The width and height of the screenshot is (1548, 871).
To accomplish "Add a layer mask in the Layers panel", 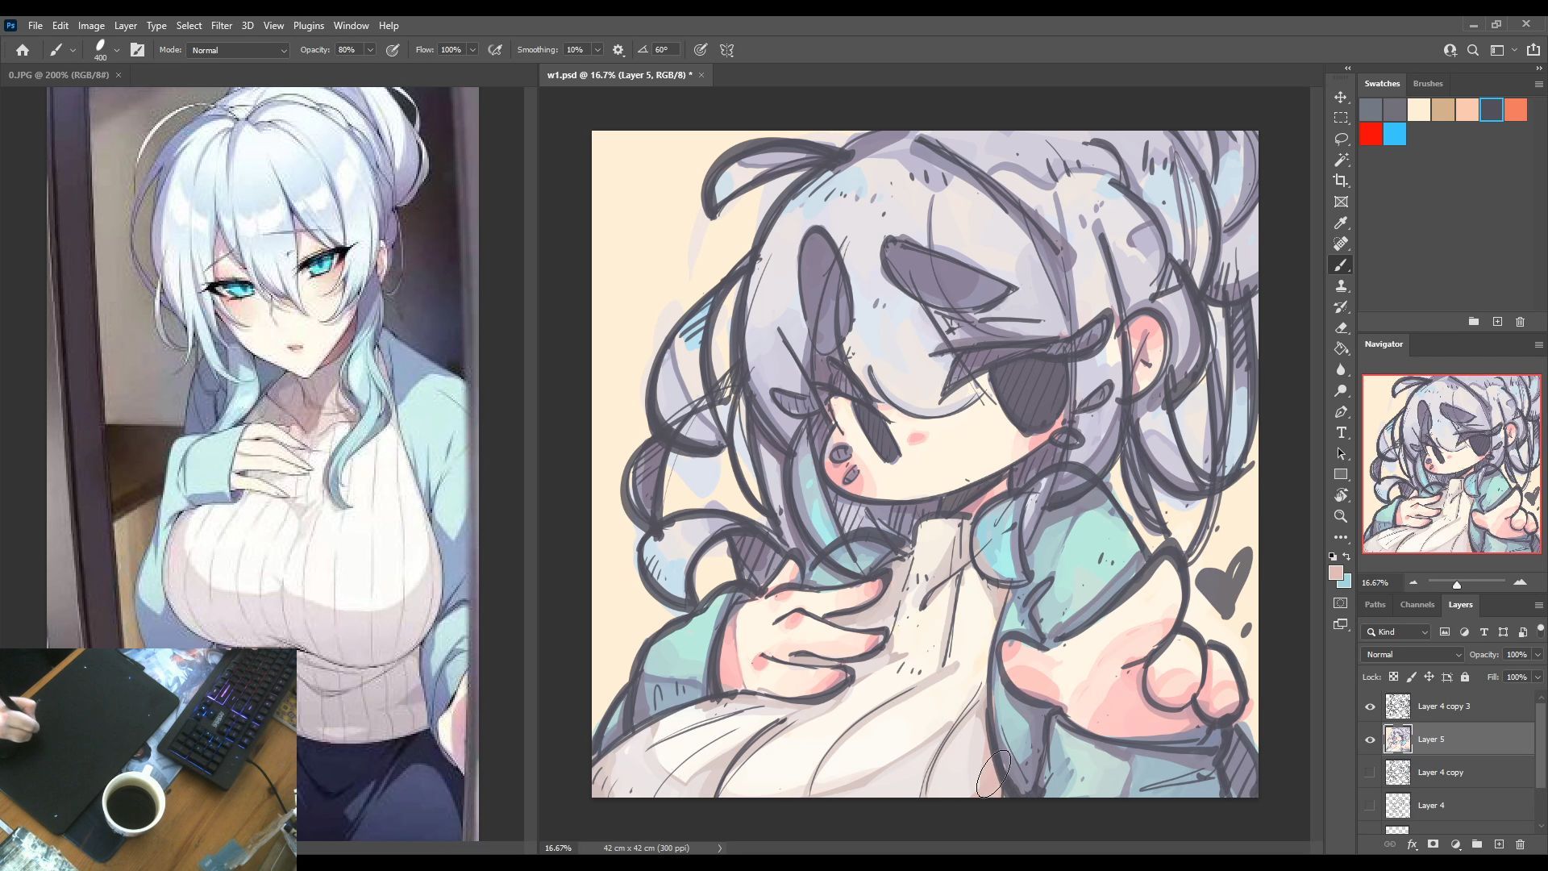I will point(1433,844).
